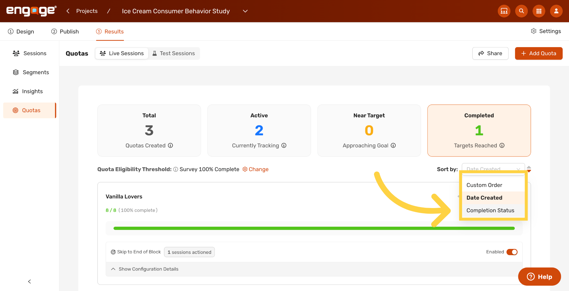
Task: Click the Vanilla Lovers progress bar
Action: click(314, 228)
